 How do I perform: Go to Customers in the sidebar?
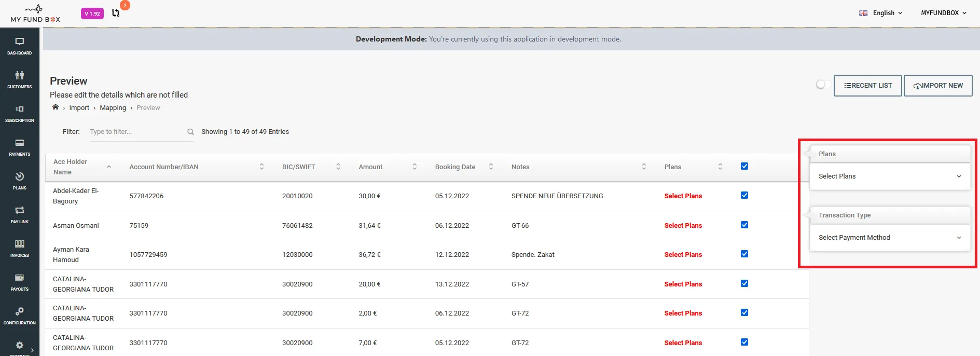[20, 80]
